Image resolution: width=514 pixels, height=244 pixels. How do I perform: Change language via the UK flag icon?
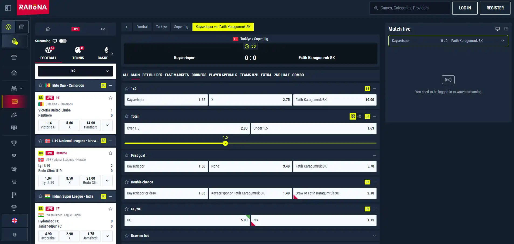coord(15,221)
